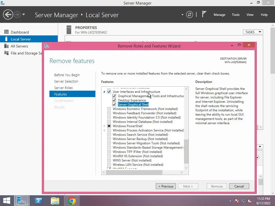
Task: Open Google Chrome from taskbar
Action: pyautogui.click(x=71, y=201)
